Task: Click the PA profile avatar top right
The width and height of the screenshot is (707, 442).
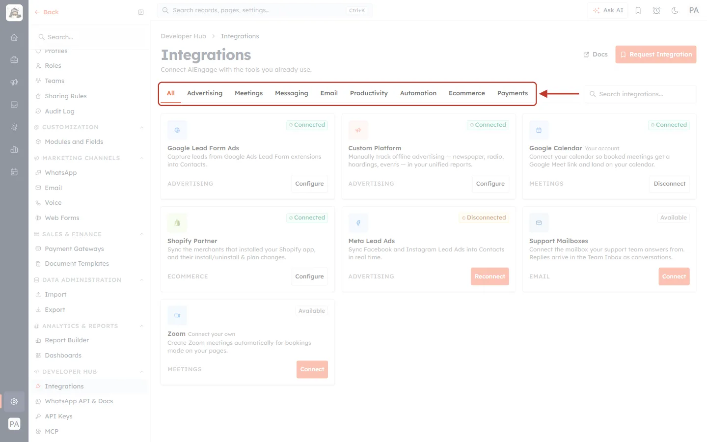Action: click(x=694, y=10)
